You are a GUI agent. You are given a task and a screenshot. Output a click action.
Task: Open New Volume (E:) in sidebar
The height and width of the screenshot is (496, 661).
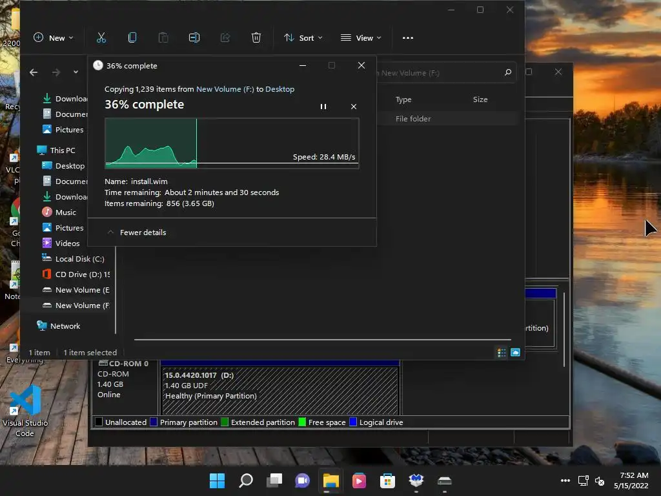[x=76, y=290]
